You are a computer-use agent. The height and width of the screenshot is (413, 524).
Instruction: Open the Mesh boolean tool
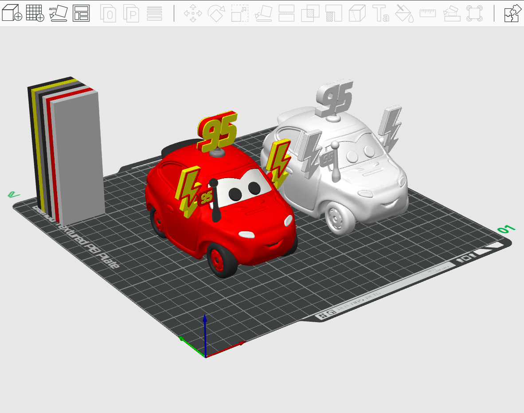click(310, 13)
